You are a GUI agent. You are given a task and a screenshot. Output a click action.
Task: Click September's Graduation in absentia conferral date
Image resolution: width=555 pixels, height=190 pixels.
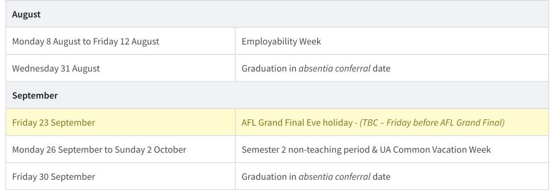coord(392,177)
